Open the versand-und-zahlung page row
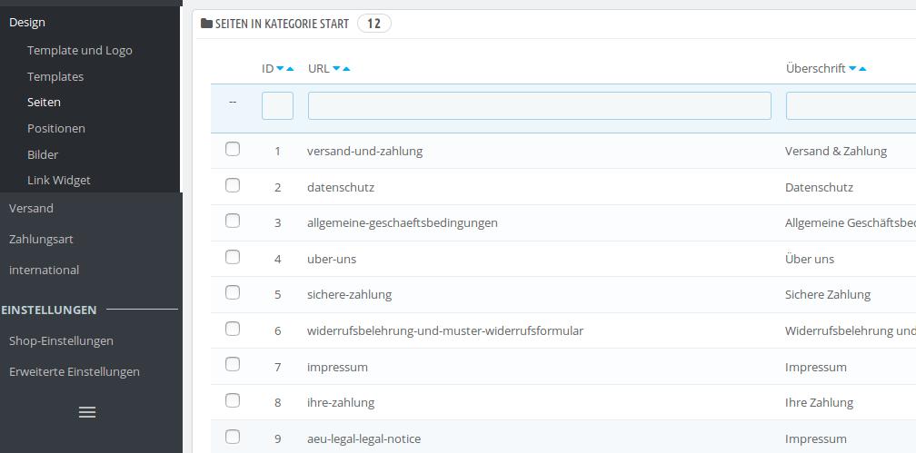 tap(365, 152)
